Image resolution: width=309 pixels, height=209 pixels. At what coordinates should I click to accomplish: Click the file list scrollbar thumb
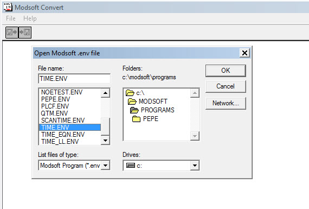(x=105, y=126)
